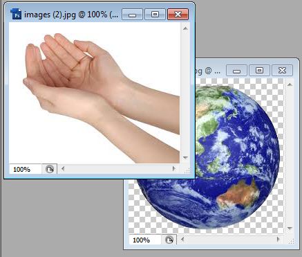Click the zoom field in the globe window
The width and height of the screenshot is (302, 257).
pos(145,240)
